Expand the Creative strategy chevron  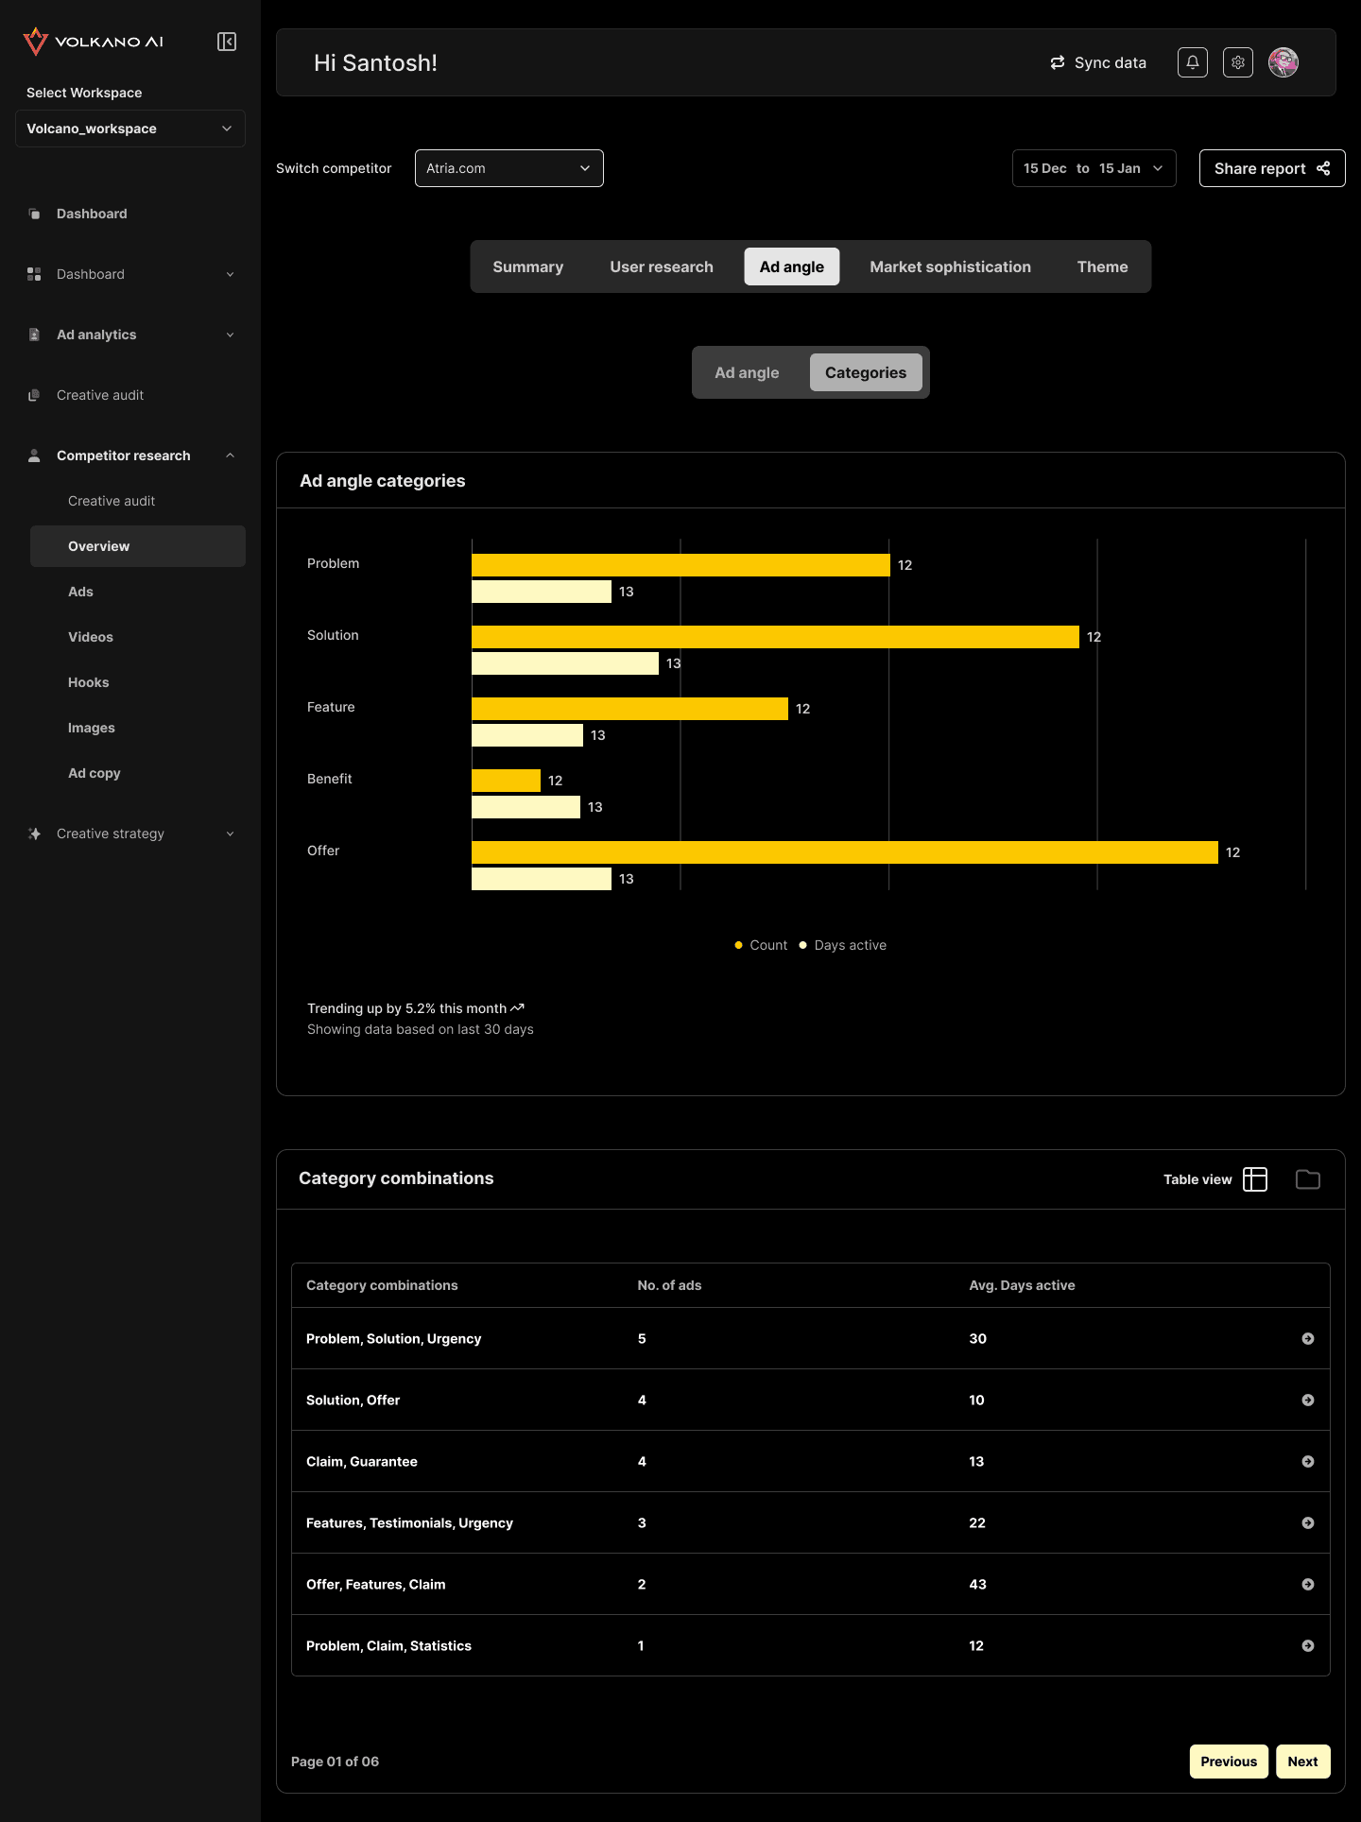coord(230,834)
